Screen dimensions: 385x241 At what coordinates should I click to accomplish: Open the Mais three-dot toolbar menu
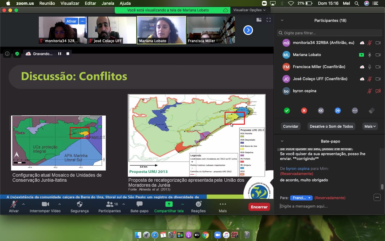(223, 206)
